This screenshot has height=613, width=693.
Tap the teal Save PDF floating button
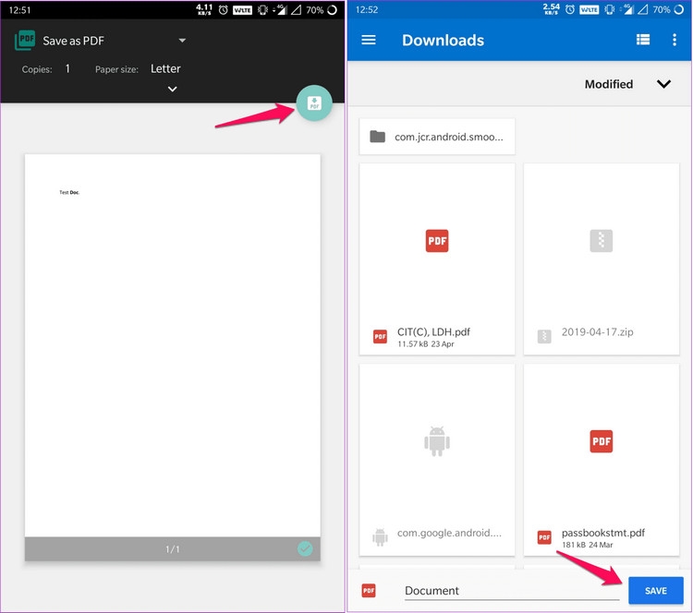pos(314,102)
